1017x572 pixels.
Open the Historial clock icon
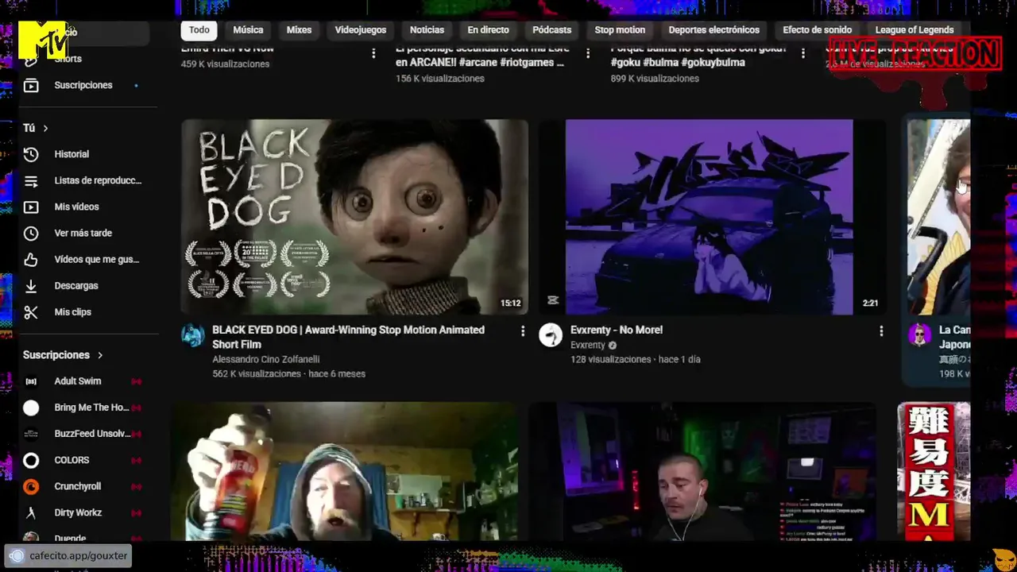click(31, 154)
